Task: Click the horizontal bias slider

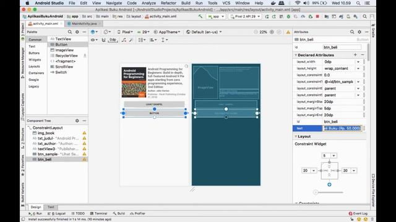Action: (329, 192)
